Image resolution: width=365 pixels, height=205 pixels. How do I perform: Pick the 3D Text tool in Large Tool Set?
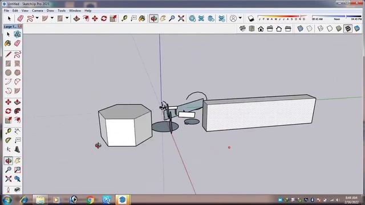coord(17,149)
